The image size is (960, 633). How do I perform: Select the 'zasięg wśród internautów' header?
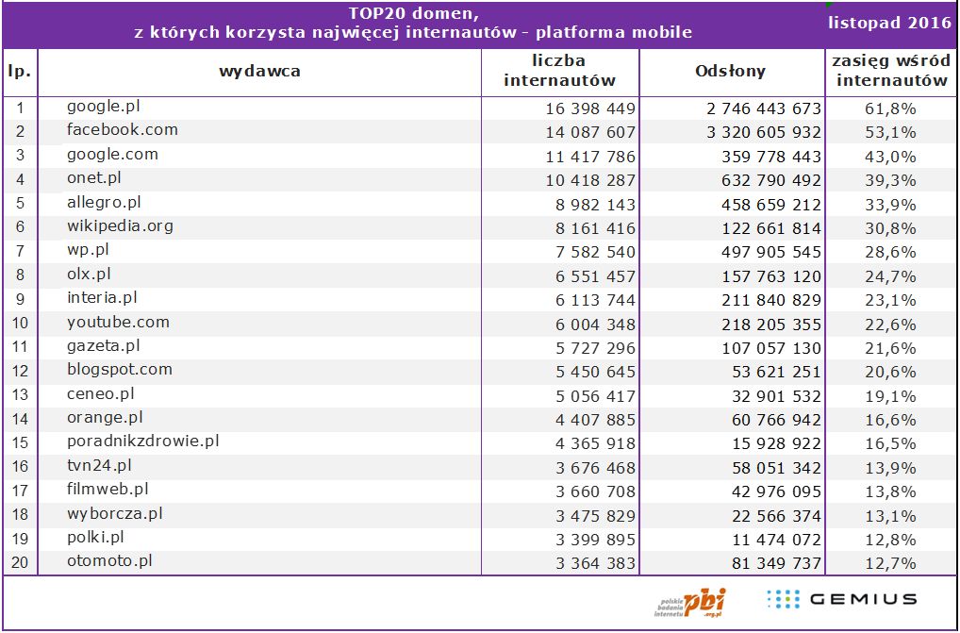[891, 71]
